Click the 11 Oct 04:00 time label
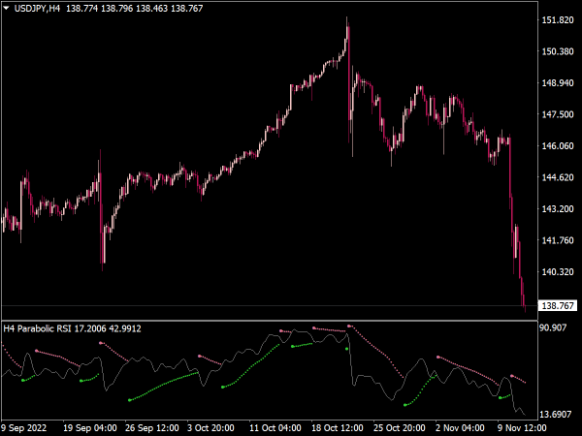Image resolution: width=582 pixels, height=436 pixels. coord(275,428)
